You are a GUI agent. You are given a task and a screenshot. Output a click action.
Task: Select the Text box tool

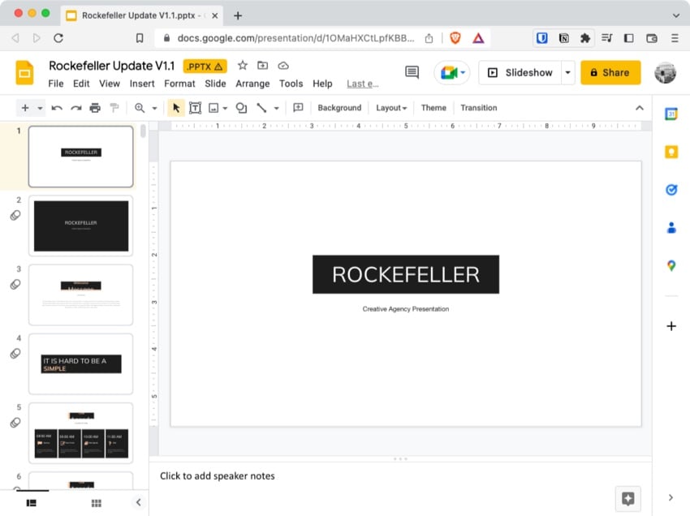pos(195,108)
